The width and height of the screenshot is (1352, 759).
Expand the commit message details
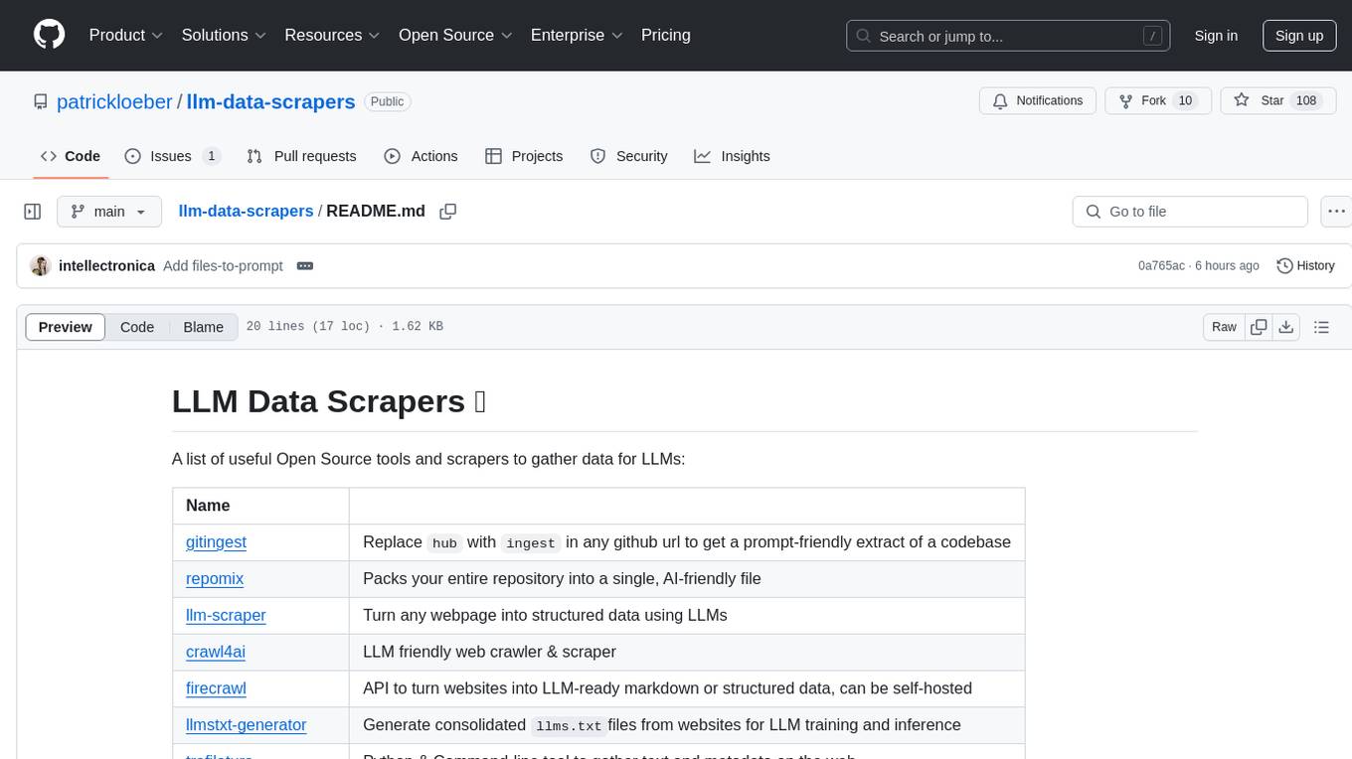click(x=305, y=266)
